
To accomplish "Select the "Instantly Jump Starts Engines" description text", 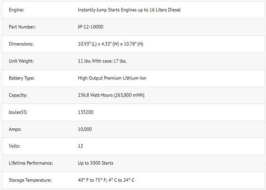I will [129, 10].
